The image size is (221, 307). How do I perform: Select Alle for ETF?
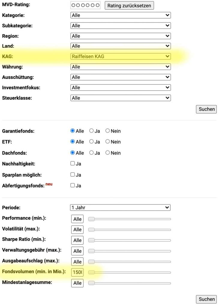tap(73, 142)
